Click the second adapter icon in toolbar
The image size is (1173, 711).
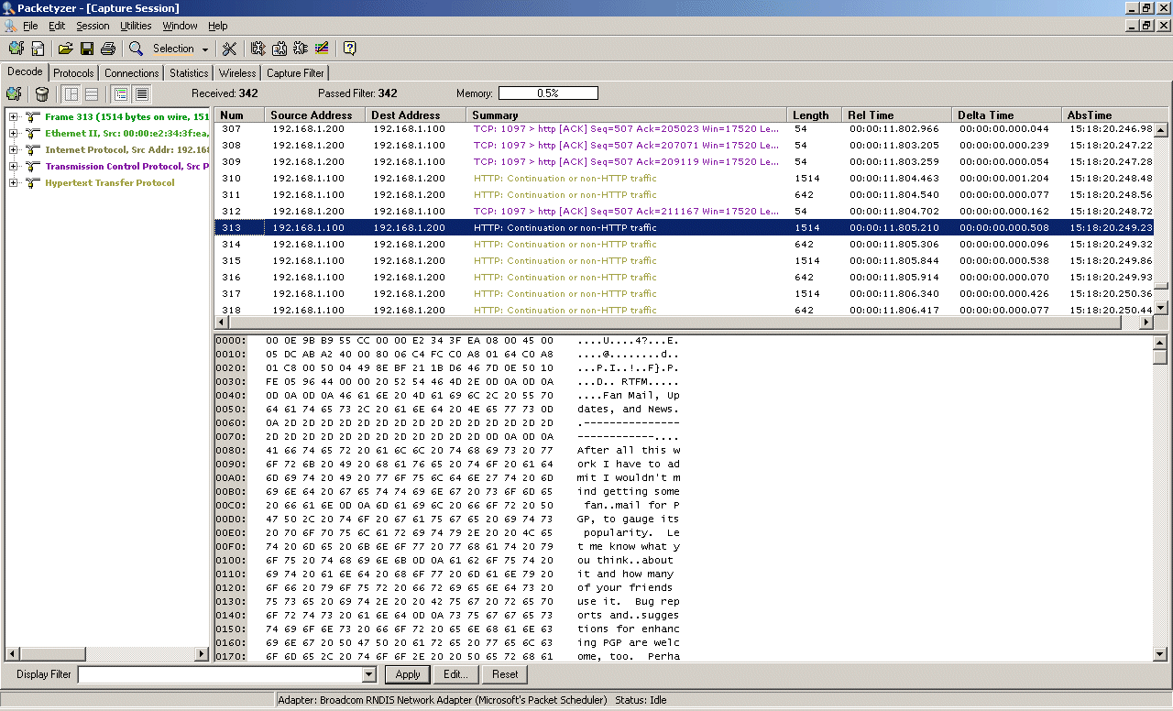pos(279,49)
